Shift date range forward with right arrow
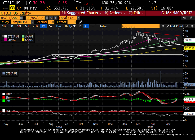The height and width of the screenshot is (140, 195). point(55,18)
